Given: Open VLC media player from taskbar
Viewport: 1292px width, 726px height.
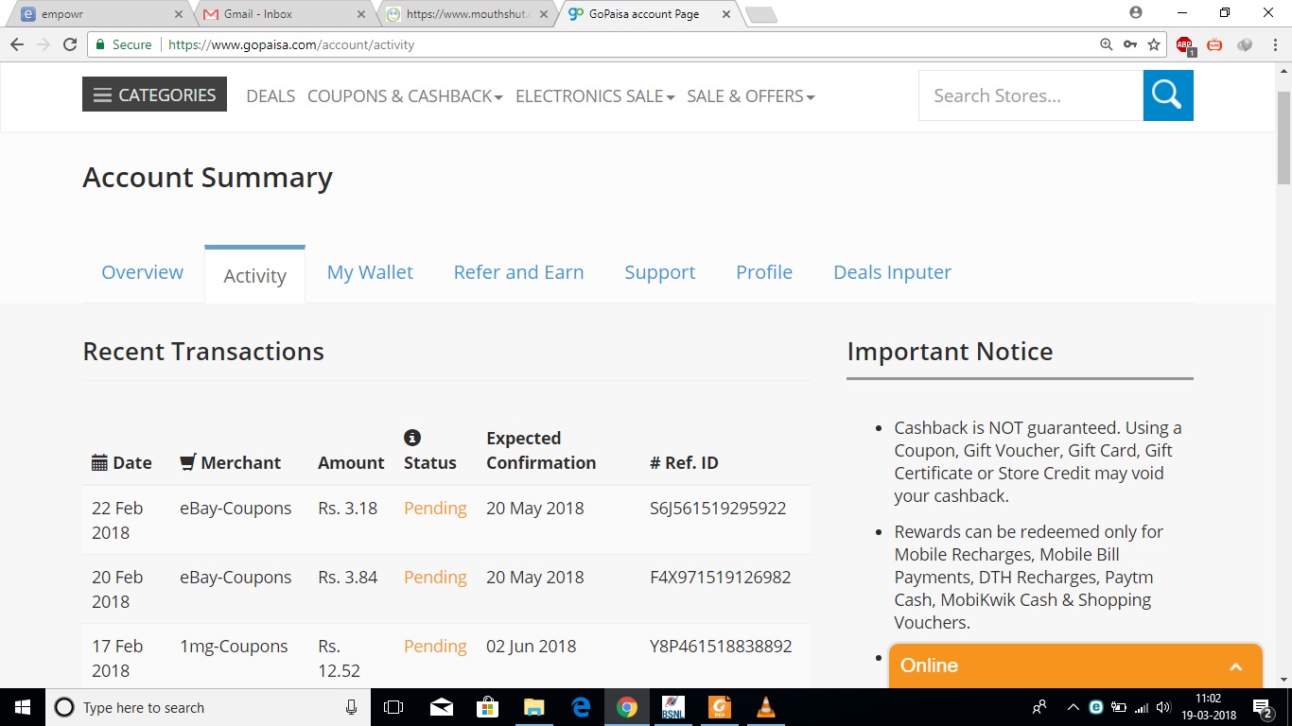Looking at the screenshot, I should coord(766,707).
